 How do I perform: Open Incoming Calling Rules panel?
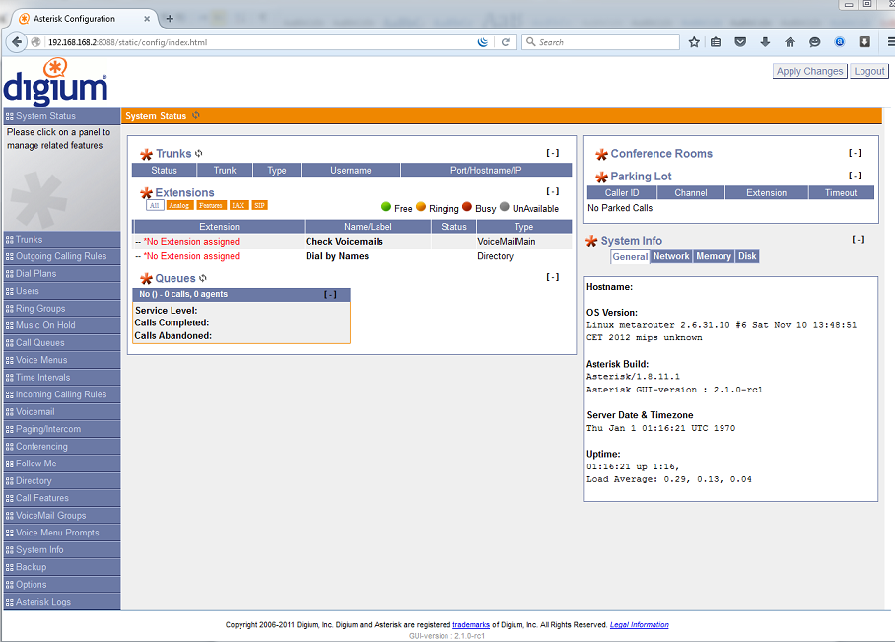click(62, 394)
